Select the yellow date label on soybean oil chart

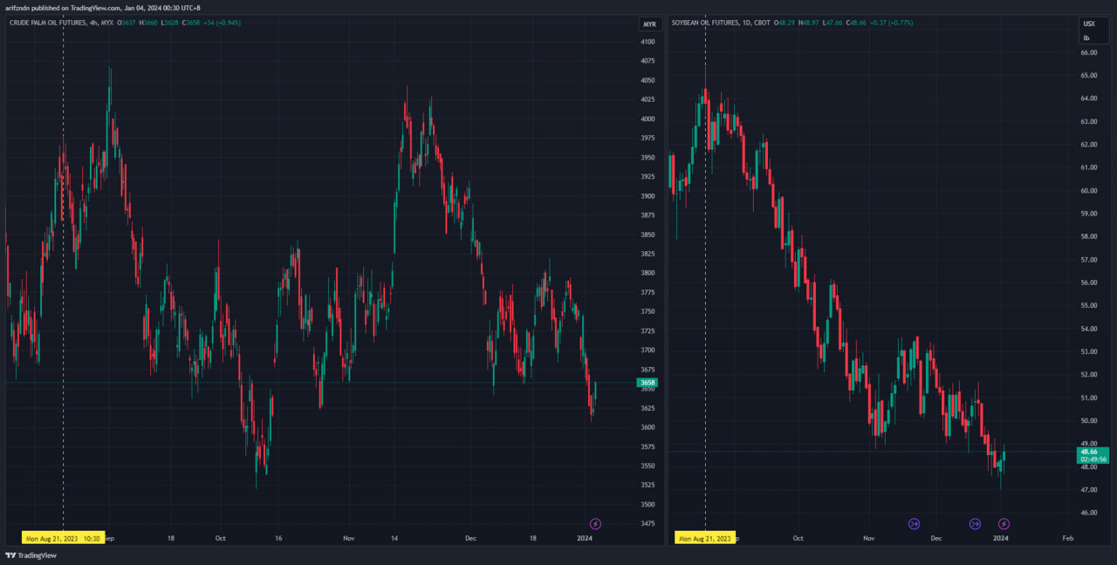pyautogui.click(x=705, y=538)
